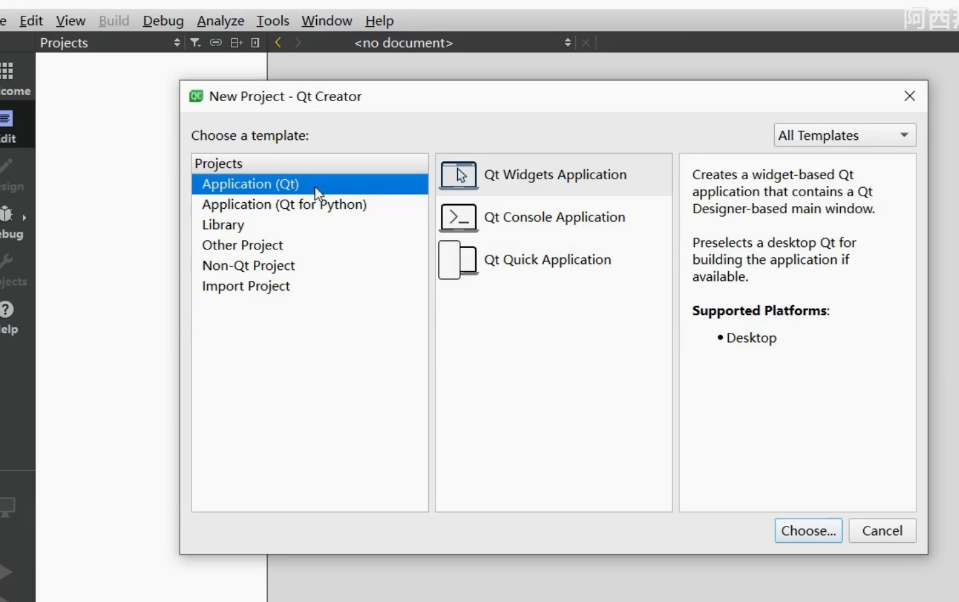This screenshot has width=959, height=602.
Task: Switch to Debug mode in sidebar
Action: coord(9,223)
